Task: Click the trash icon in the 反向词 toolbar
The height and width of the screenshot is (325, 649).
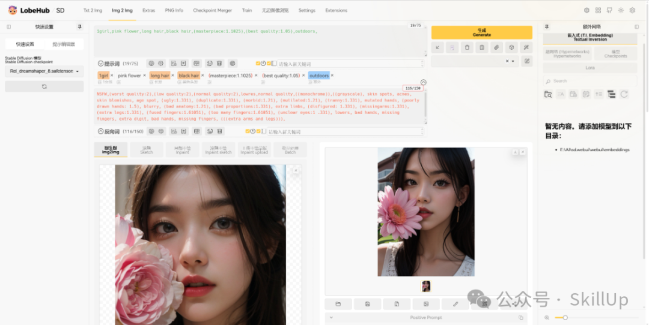Action: (x=220, y=131)
